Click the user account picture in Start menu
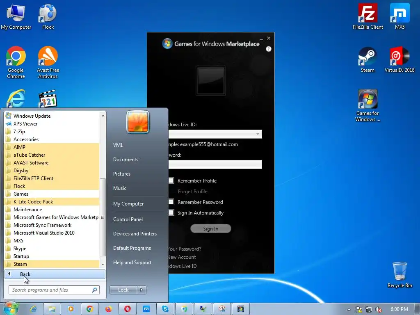Screen dimensions: 420x315 tap(138, 122)
